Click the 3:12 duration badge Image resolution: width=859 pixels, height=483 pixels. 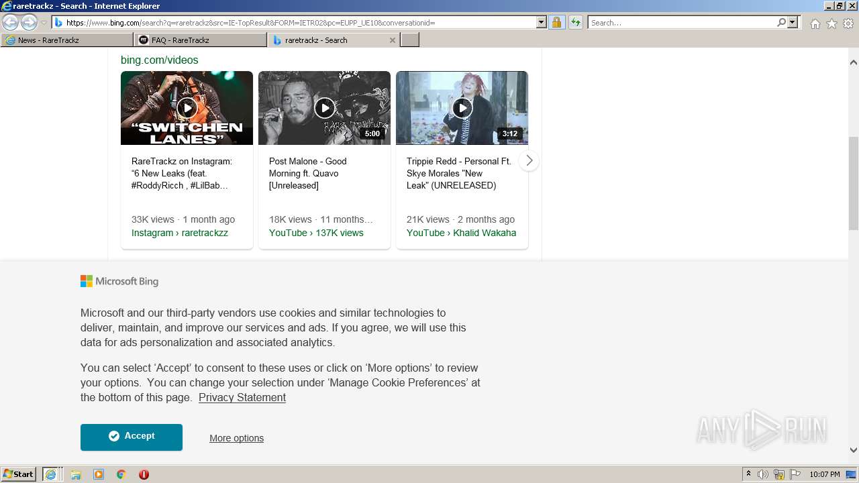point(510,133)
